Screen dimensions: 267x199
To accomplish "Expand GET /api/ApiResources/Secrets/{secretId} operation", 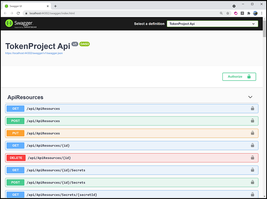I will pos(132,194).
